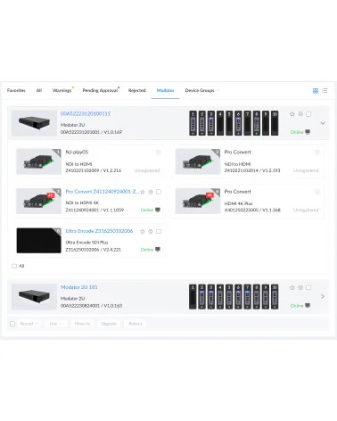This screenshot has width=337, height=421.
Task: Click monitor icon on Ultra Encode Z316250102006 card
Action: 158,249
